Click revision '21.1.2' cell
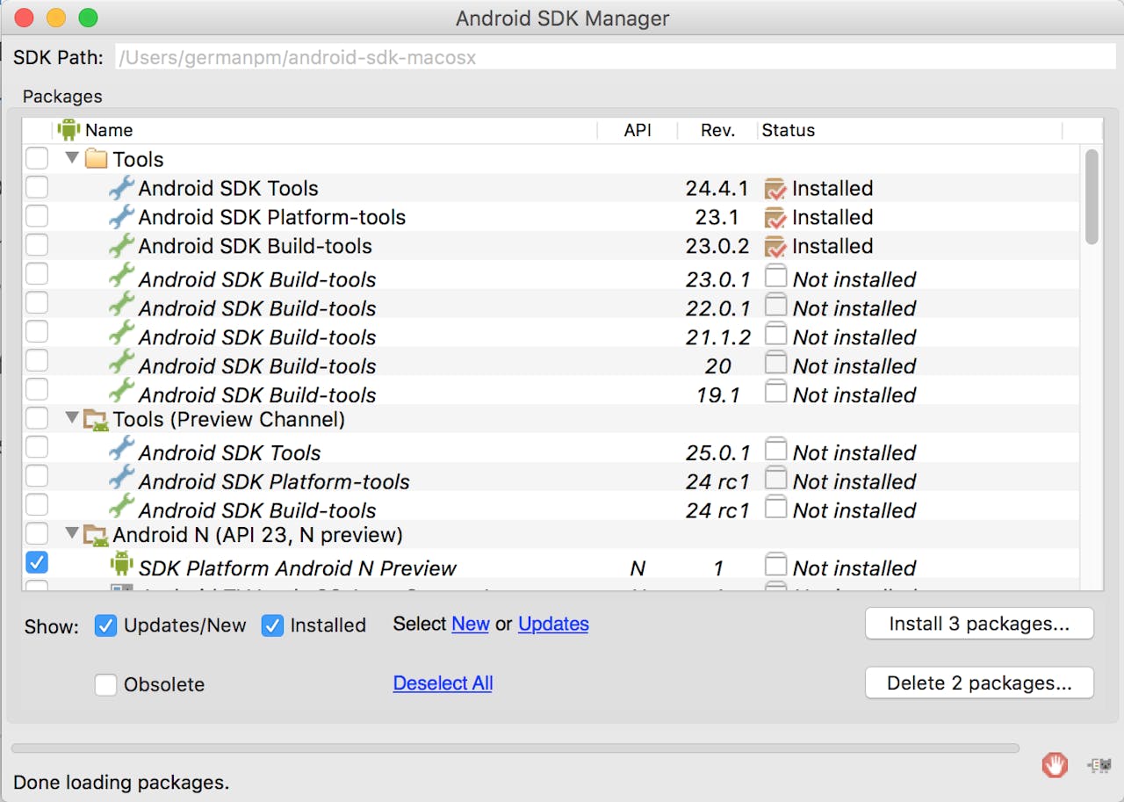This screenshot has width=1124, height=802. click(x=718, y=337)
